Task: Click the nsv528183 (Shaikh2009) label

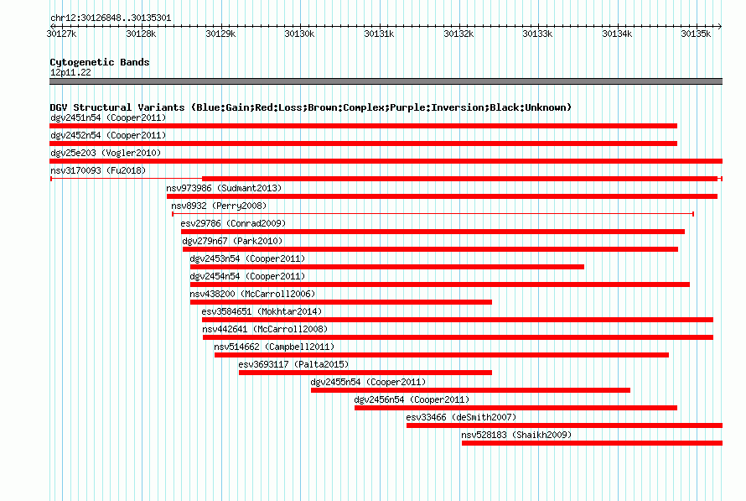Action: click(516, 435)
